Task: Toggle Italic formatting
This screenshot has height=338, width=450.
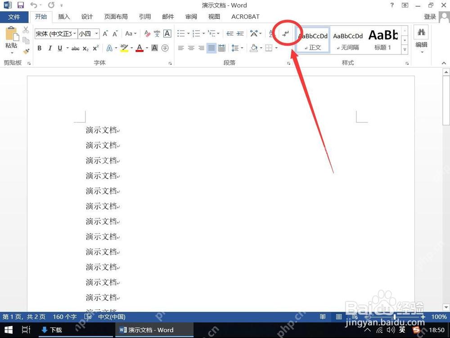Action: (x=50, y=48)
